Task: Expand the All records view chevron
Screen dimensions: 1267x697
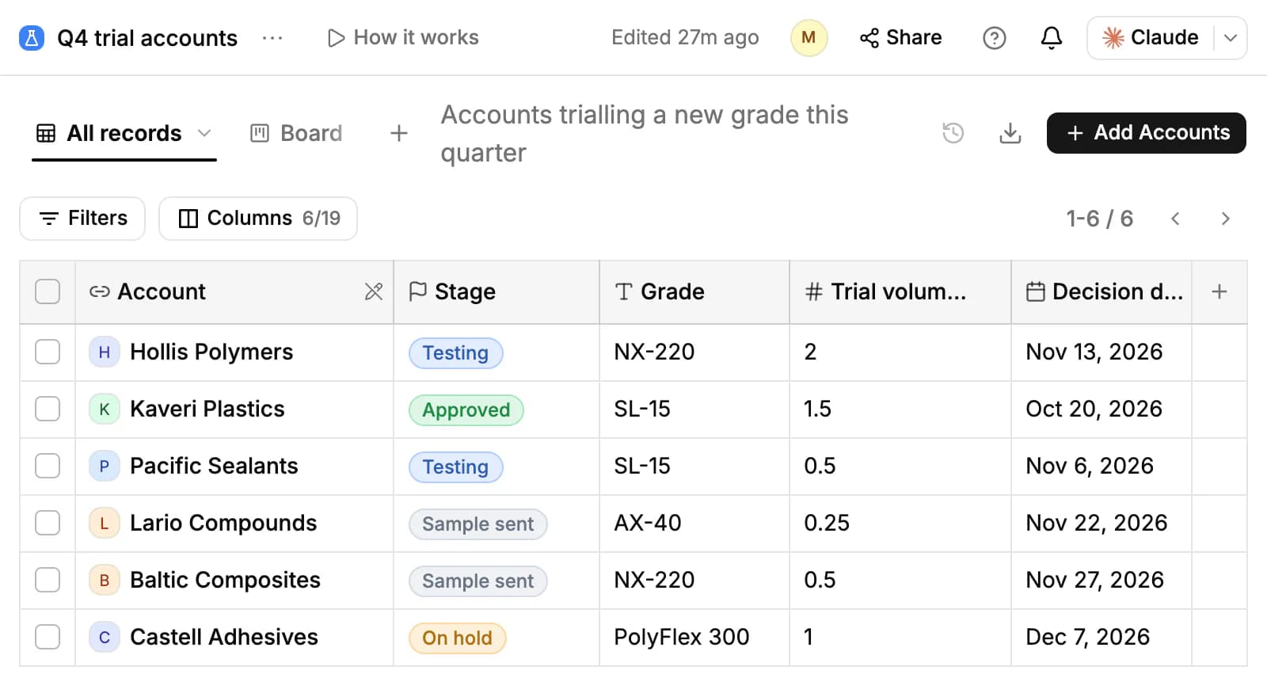Action: pyautogui.click(x=204, y=133)
